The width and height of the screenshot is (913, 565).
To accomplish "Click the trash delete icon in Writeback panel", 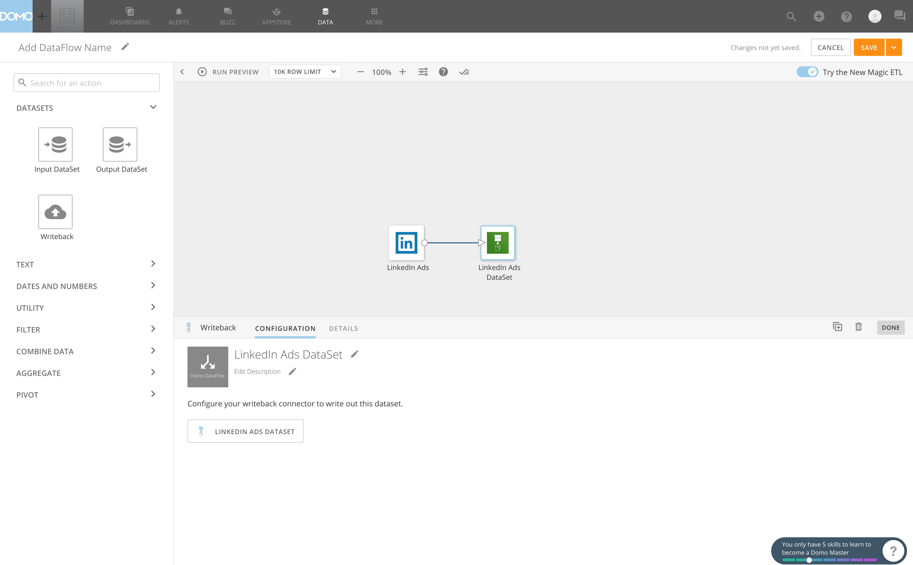I will pos(858,327).
